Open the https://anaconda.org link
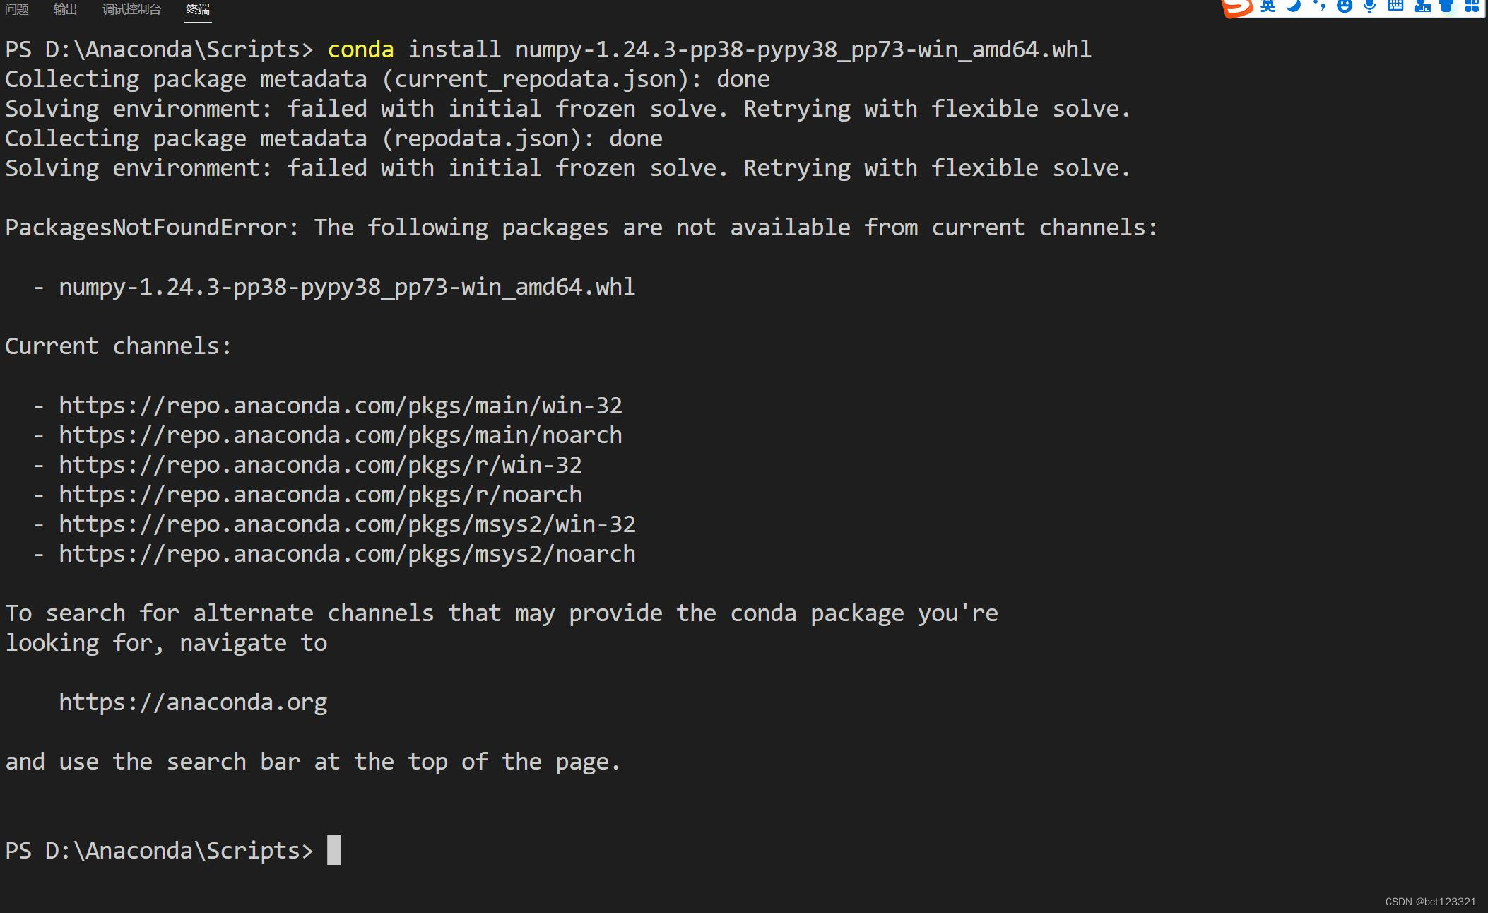Image resolution: width=1488 pixels, height=913 pixels. (x=191, y=702)
